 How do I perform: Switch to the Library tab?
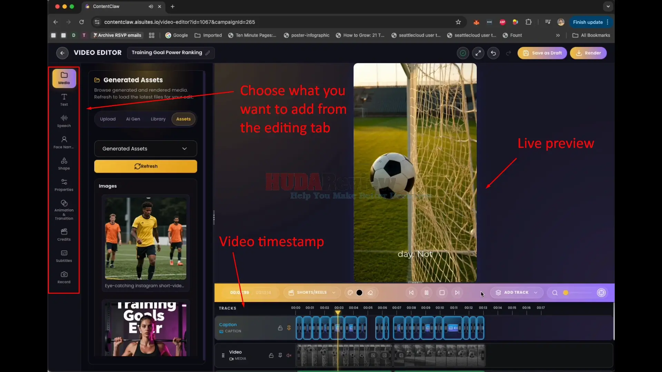click(x=158, y=119)
